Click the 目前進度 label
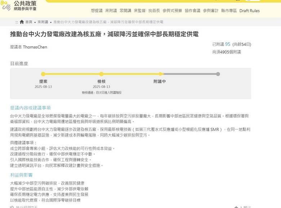The width and height of the screenshot is (281, 208). 19,64
